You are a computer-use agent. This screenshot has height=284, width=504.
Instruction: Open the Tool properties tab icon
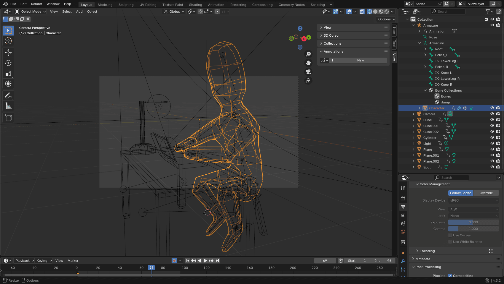(x=403, y=188)
